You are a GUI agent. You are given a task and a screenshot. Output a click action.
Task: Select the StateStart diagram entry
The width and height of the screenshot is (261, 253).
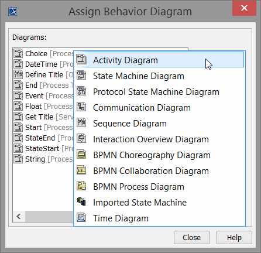pyautogui.click(x=43, y=148)
